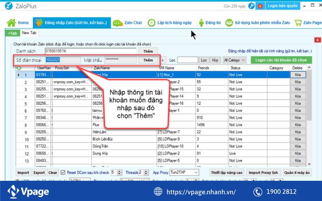Click the Status column header
Image resolution: width=322 pixels, height=201 pixels.
pos(235,68)
